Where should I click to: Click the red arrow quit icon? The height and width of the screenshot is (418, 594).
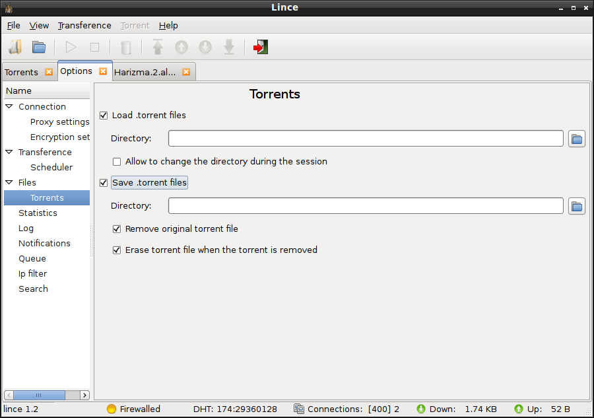coord(261,47)
